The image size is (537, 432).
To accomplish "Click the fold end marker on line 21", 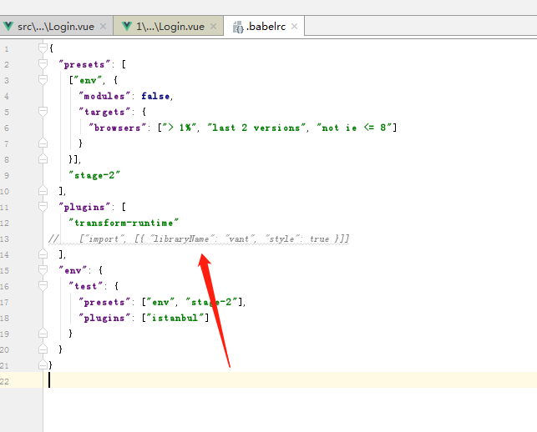I will [x=43, y=364].
